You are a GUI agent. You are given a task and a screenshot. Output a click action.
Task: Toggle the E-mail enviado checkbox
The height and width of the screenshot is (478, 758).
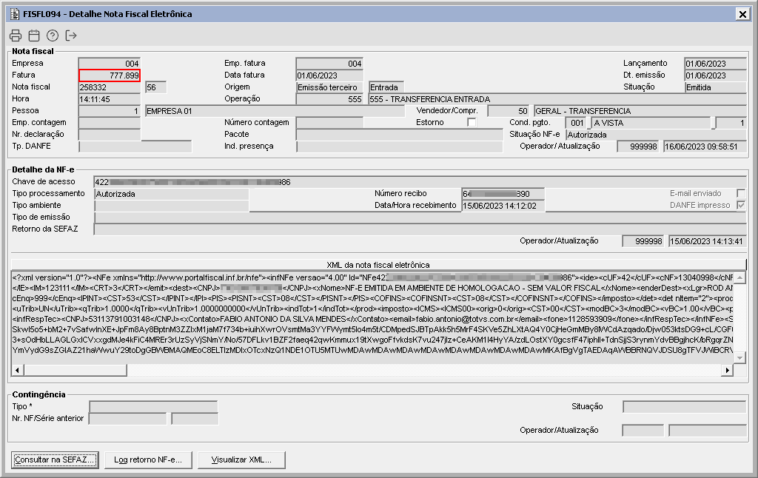[x=740, y=193]
